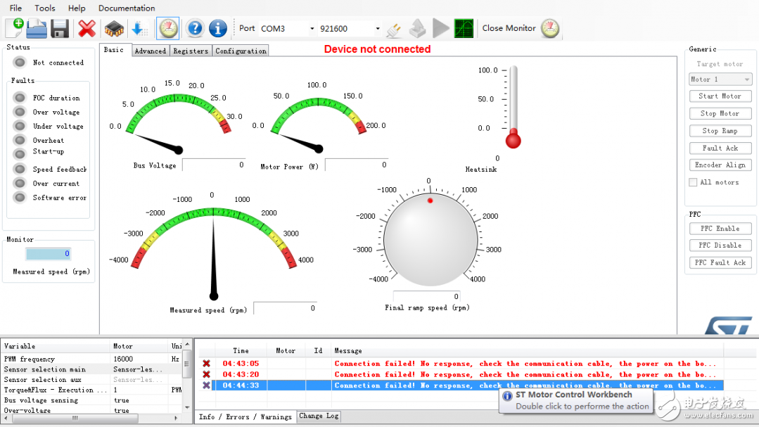Open the File menu
This screenshot has height=427, width=759.
[15, 8]
